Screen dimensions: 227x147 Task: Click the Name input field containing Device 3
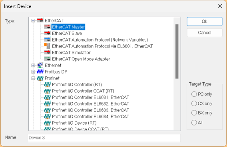click(104, 138)
